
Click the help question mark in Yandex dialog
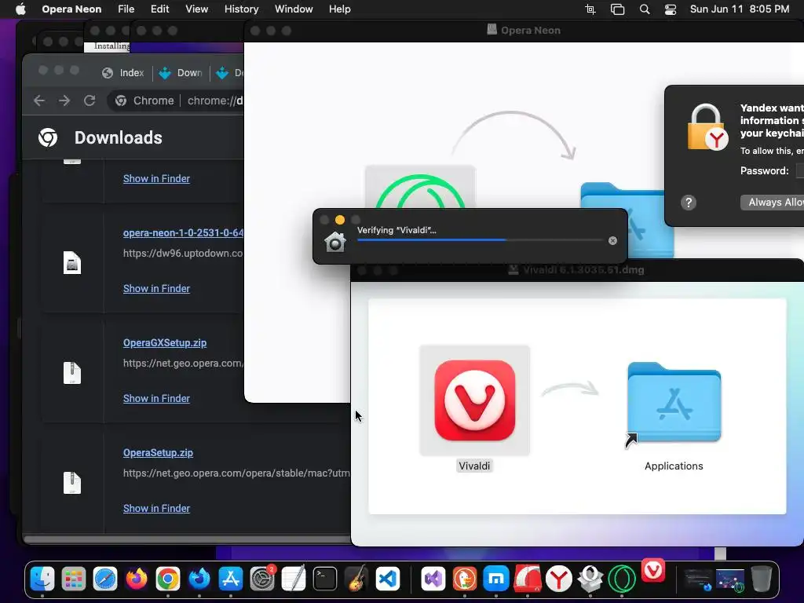(688, 203)
